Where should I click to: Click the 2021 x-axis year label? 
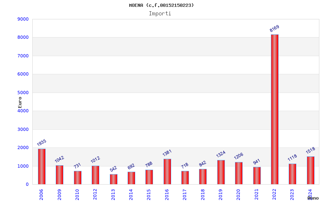click(256, 195)
